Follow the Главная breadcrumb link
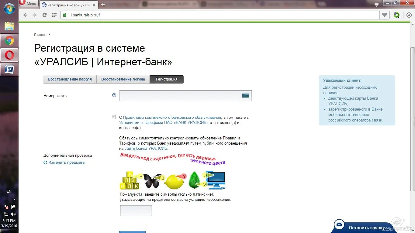Image resolution: width=415 pixels, height=233 pixels. 40,35
